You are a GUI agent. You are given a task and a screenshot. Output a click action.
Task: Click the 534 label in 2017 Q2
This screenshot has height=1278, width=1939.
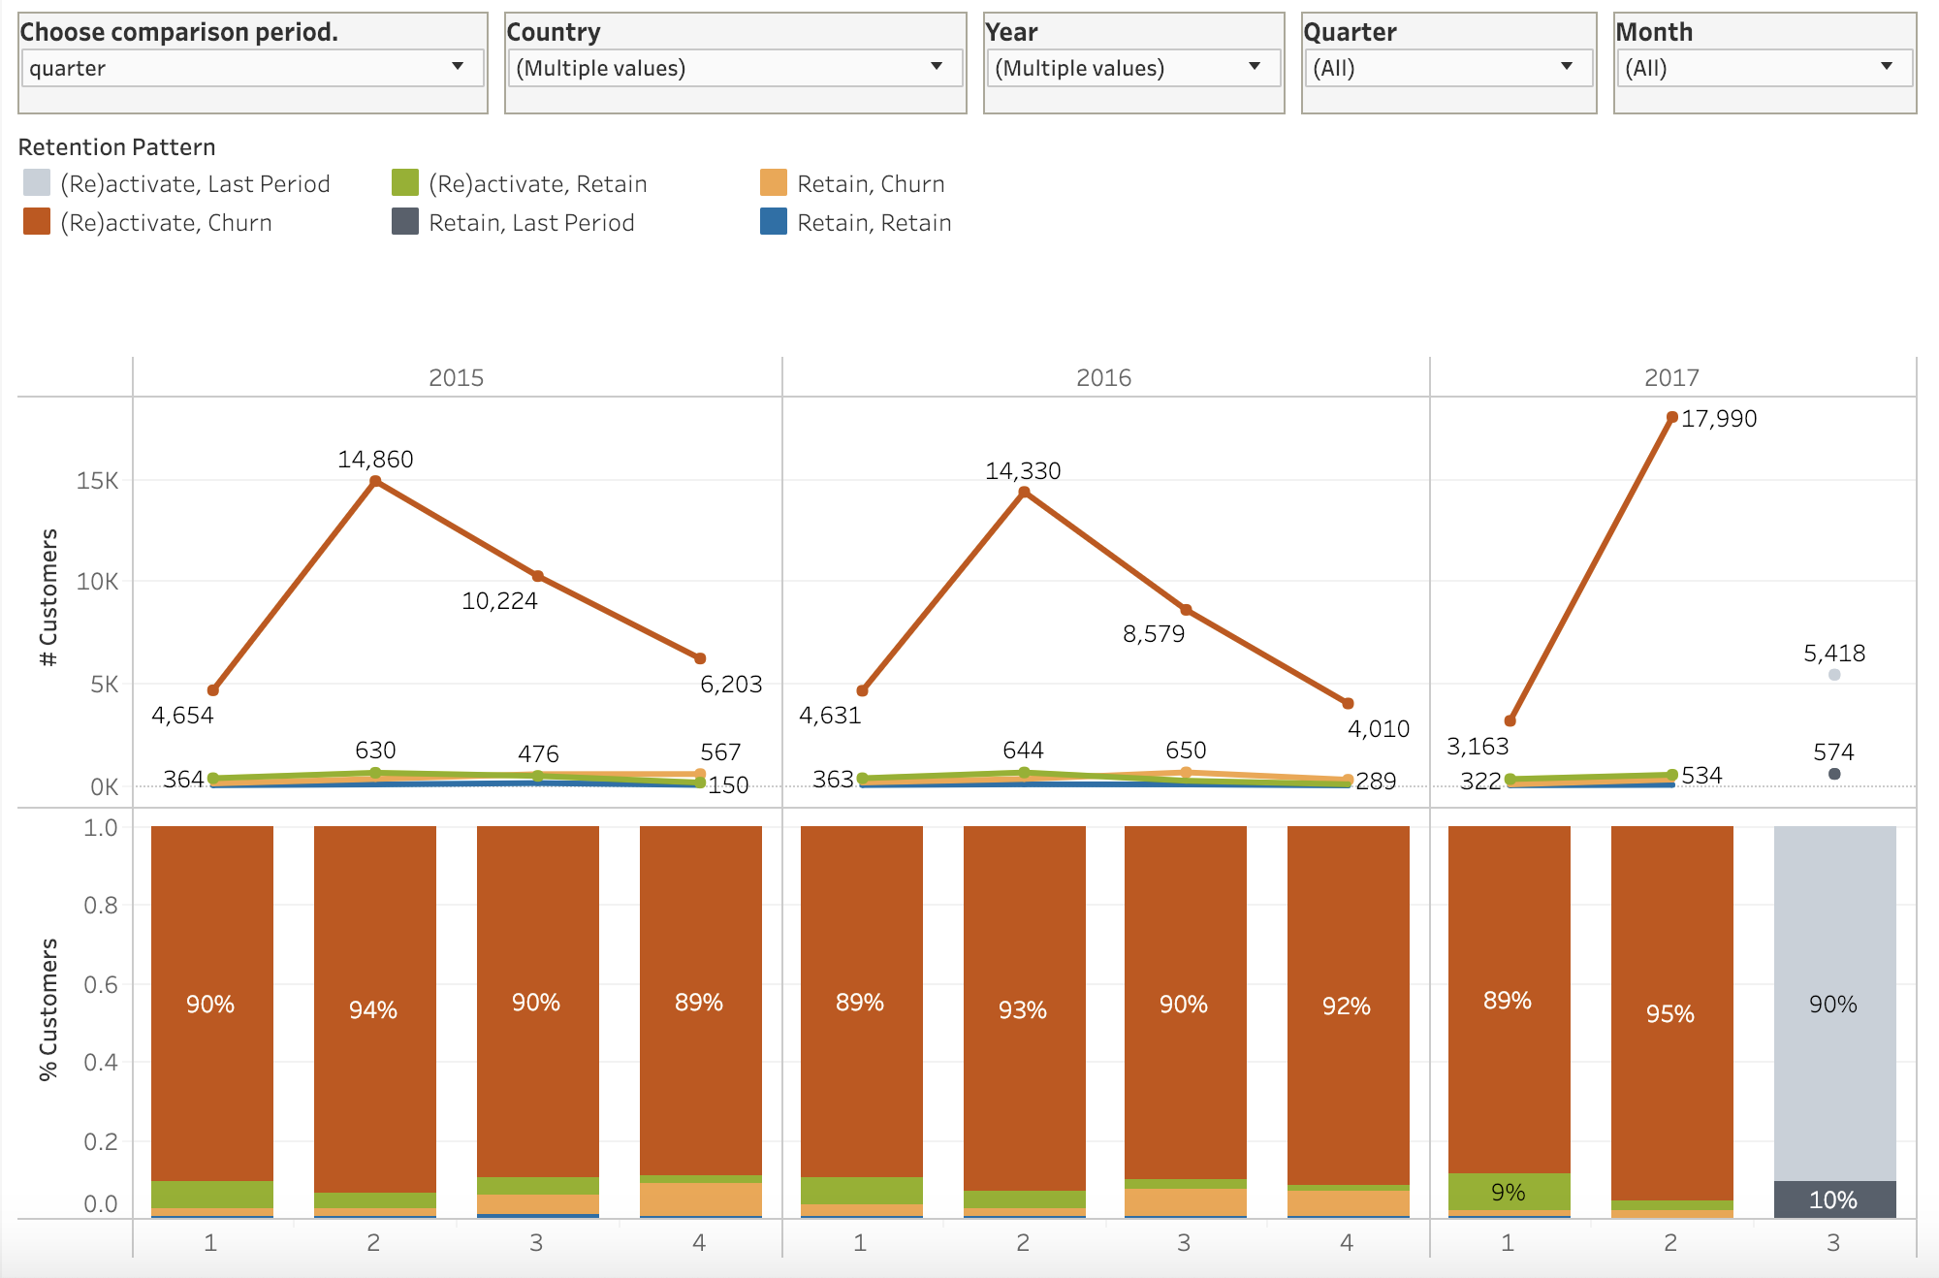pyautogui.click(x=1701, y=775)
